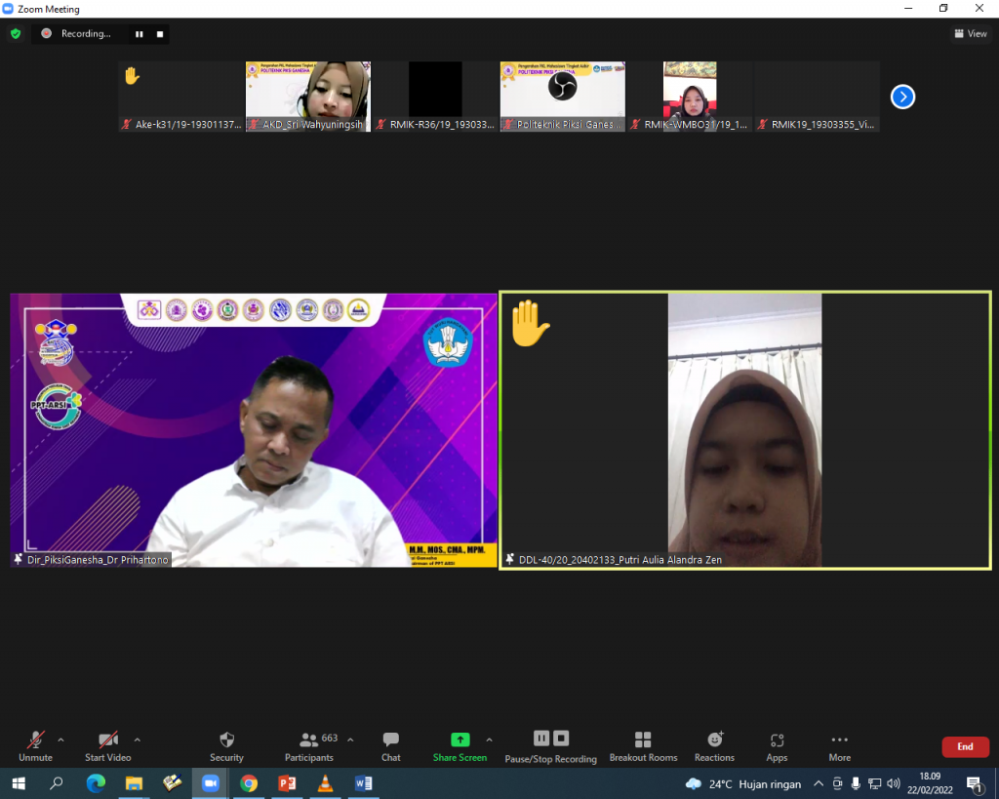Select Politeknik Piksi Ganesha thumbnail

point(563,97)
